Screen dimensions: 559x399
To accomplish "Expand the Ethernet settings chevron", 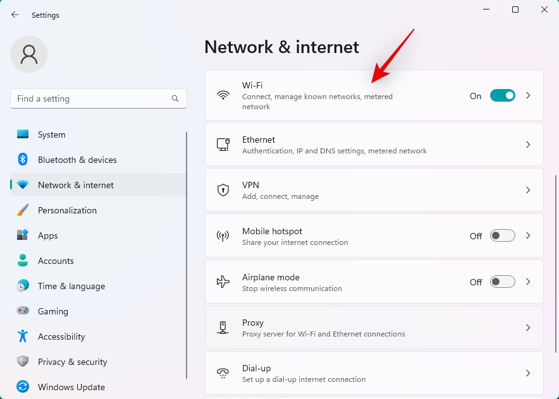I will point(528,145).
